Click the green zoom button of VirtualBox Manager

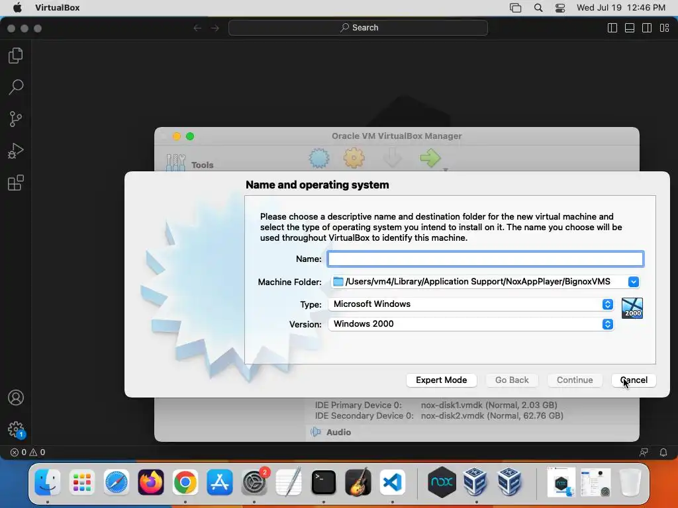pos(190,136)
